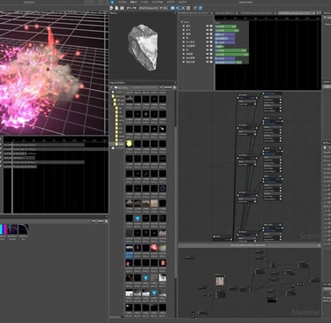Click the rock mesh in the preview panel
Viewport: 331px width, 323px height.
pos(144,47)
